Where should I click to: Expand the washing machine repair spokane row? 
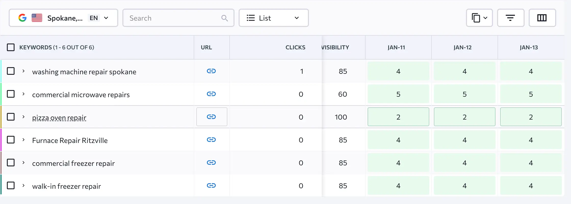pos(23,71)
